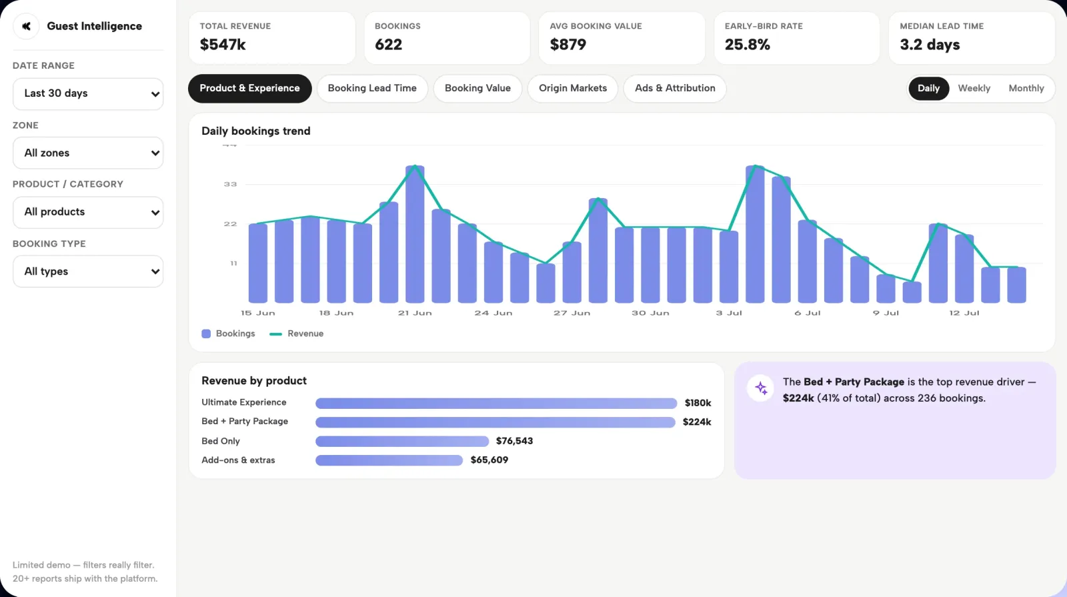Click the Guest Intelligence title
The image size is (1067, 597).
pyautogui.click(x=95, y=26)
